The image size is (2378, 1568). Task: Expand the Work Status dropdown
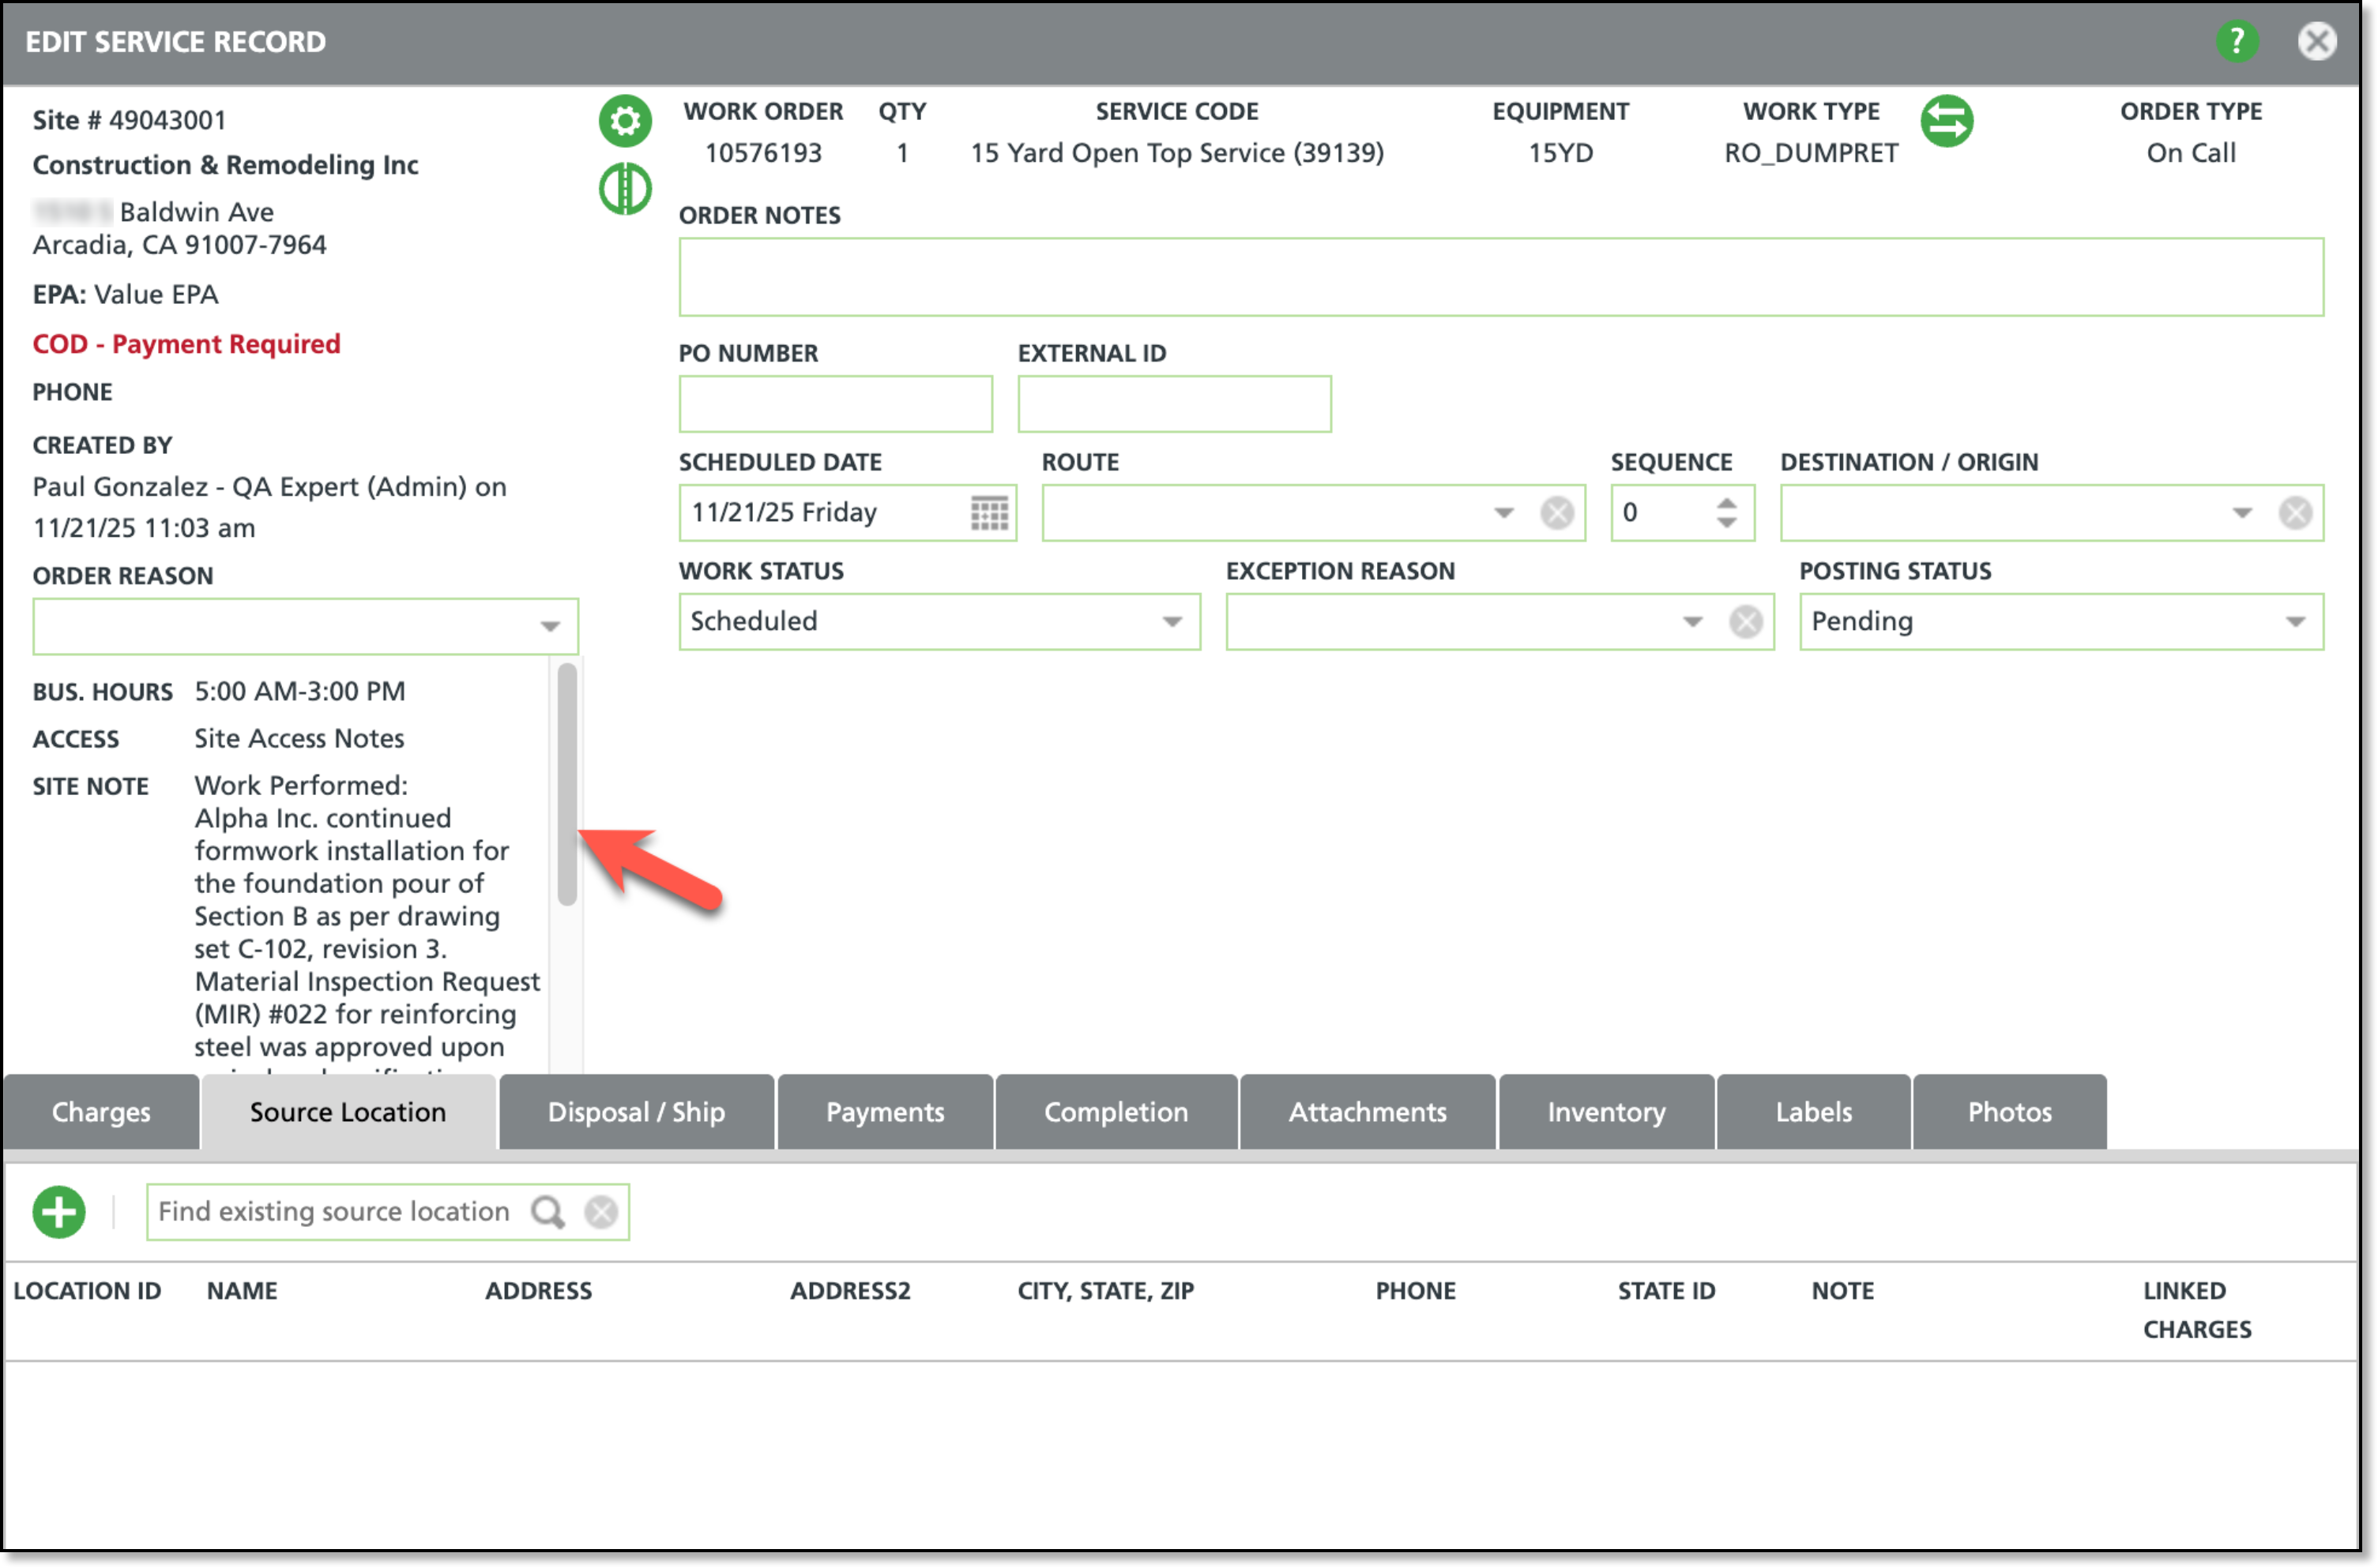coord(1172,622)
